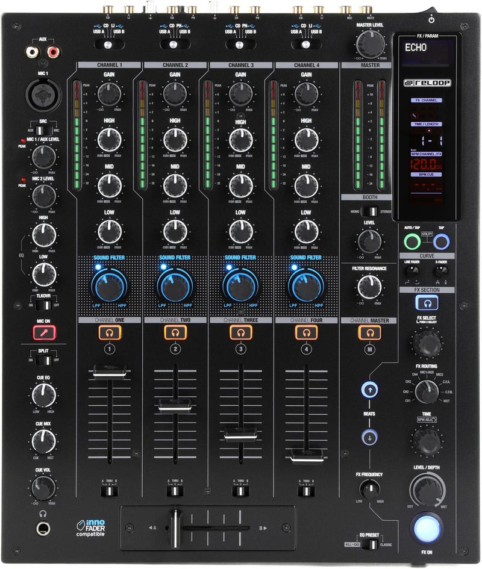
Task: Click the Channel 2 volume fader cap
Action: 175,405
